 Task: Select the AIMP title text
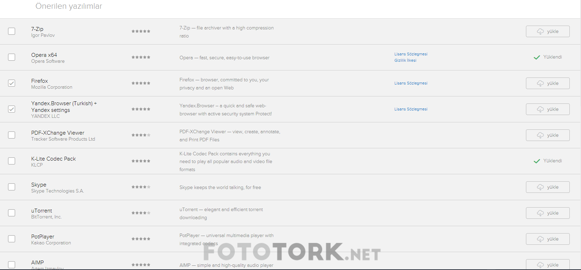point(38,263)
